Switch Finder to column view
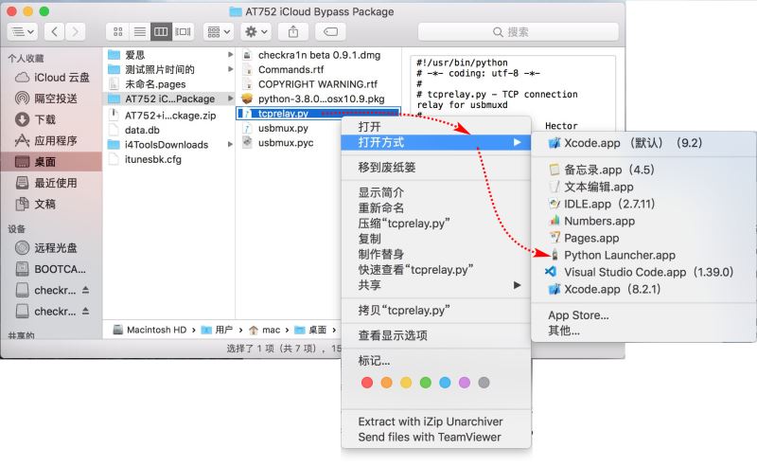This screenshot has width=757, height=467. [x=161, y=32]
